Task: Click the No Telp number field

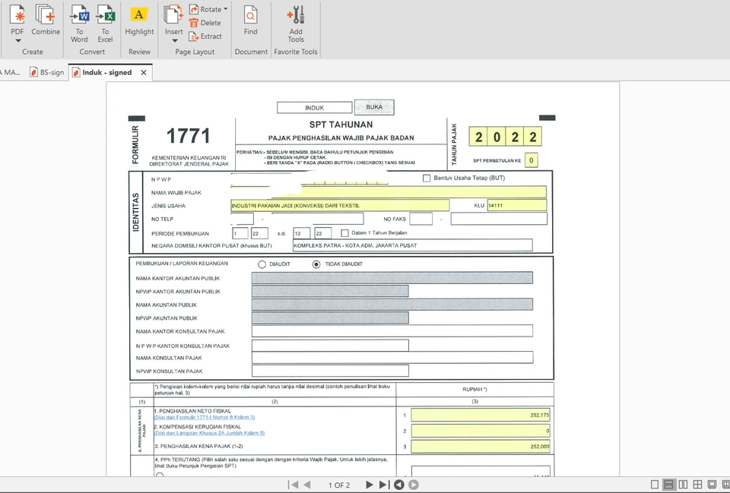Action: tap(317, 219)
